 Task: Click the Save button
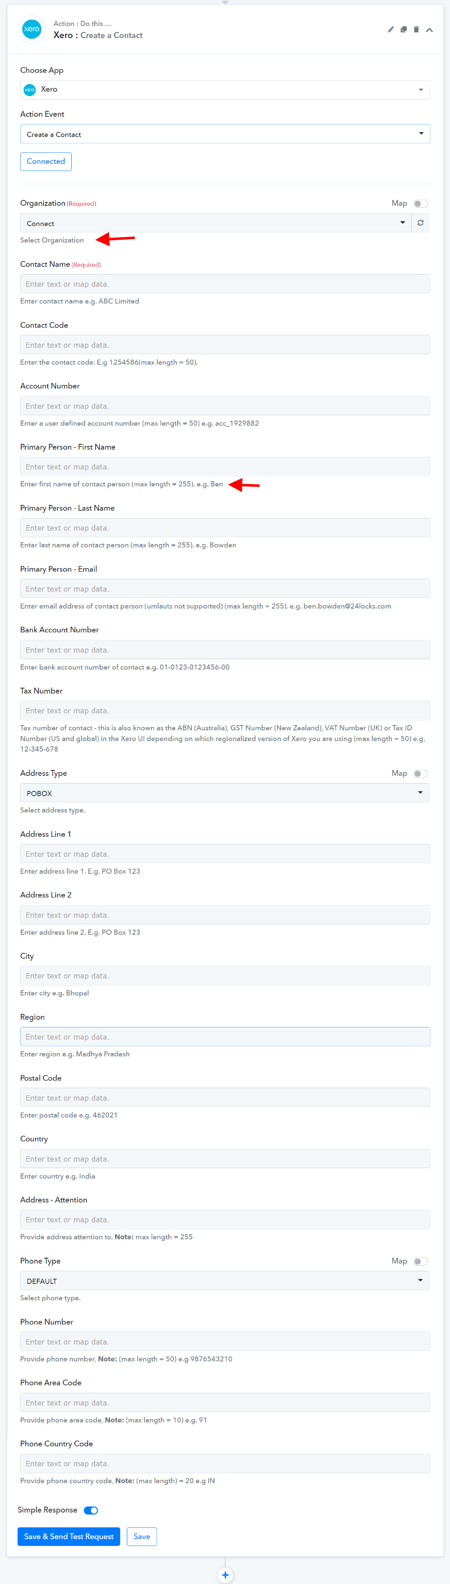pyautogui.click(x=142, y=1536)
